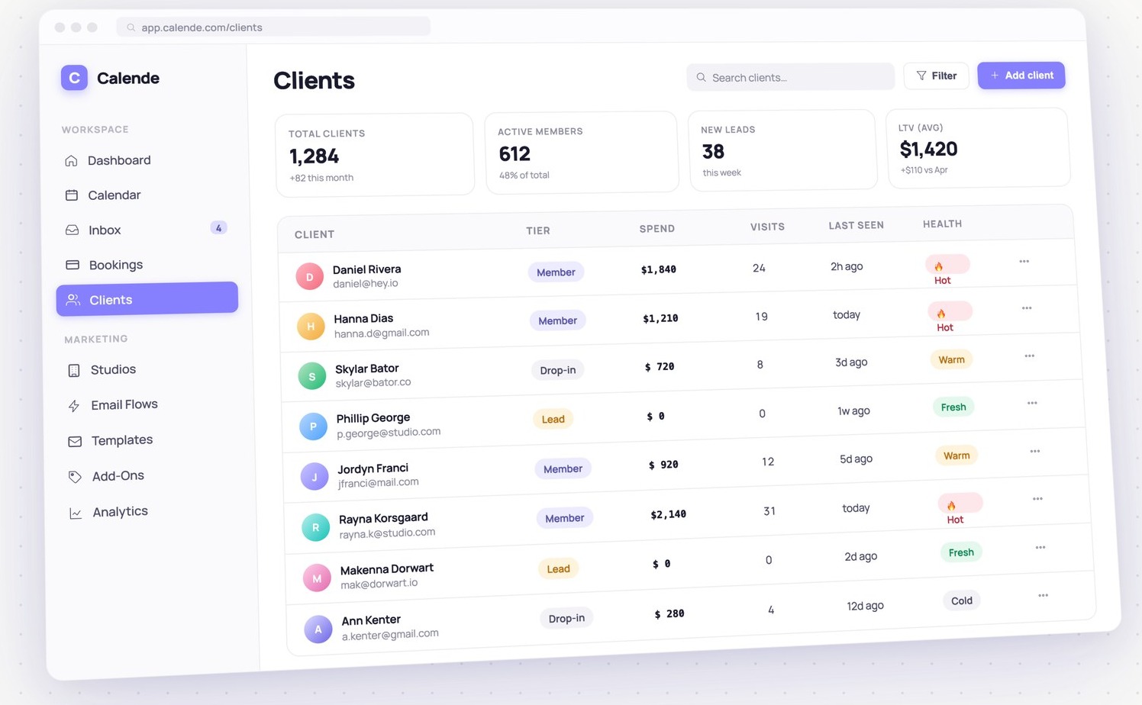The height and width of the screenshot is (705, 1142).
Task: Click the Drop-in tier badge for Skylar Bator
Action: 558,370
